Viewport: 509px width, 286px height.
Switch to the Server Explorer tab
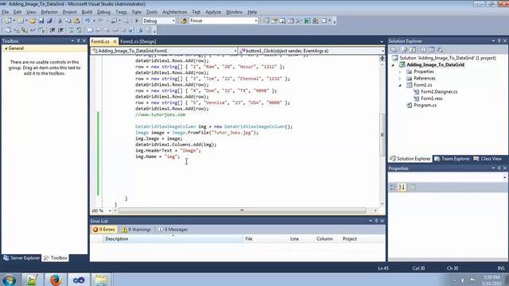pyautogui.click(x=21, y=258)
